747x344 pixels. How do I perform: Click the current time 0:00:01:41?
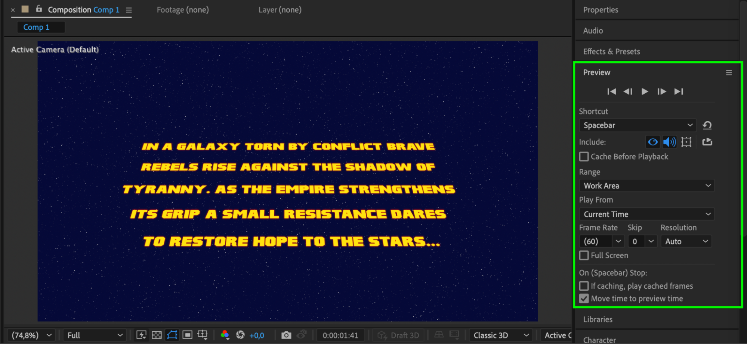pos(340,335)
